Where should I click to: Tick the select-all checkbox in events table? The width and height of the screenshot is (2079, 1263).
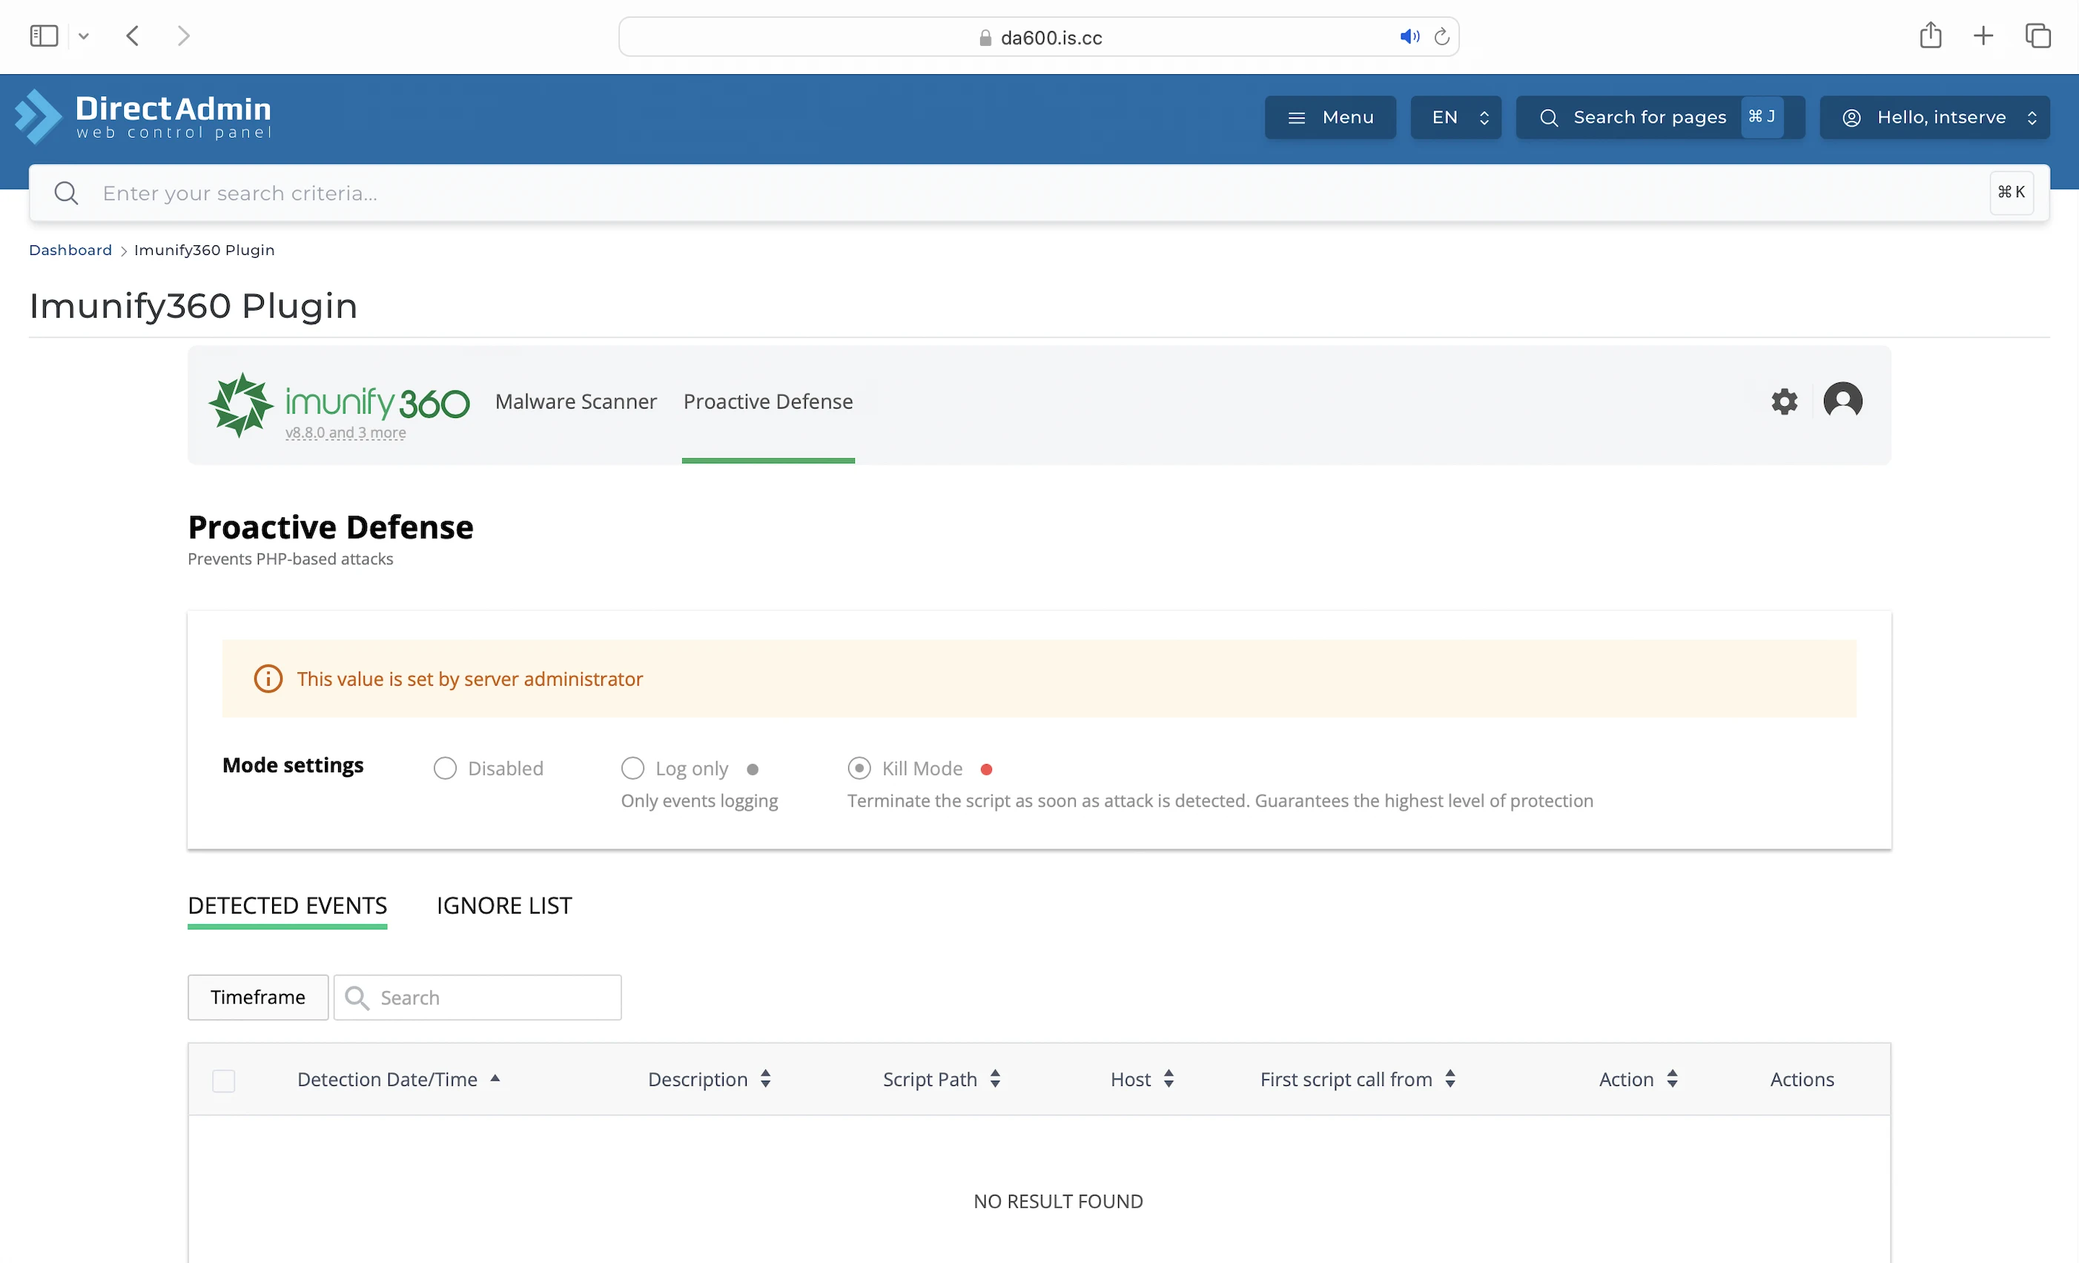(x=224, y=1080)
